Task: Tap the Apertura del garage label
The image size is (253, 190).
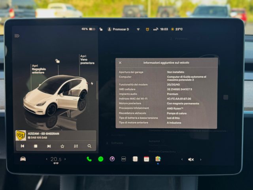Action: coord(131,72)
